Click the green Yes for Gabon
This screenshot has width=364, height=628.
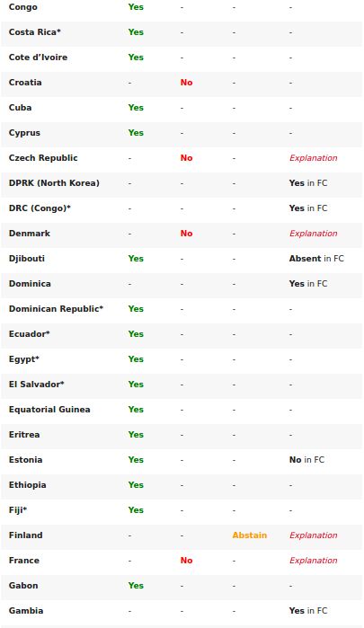[x=136, y=586]
